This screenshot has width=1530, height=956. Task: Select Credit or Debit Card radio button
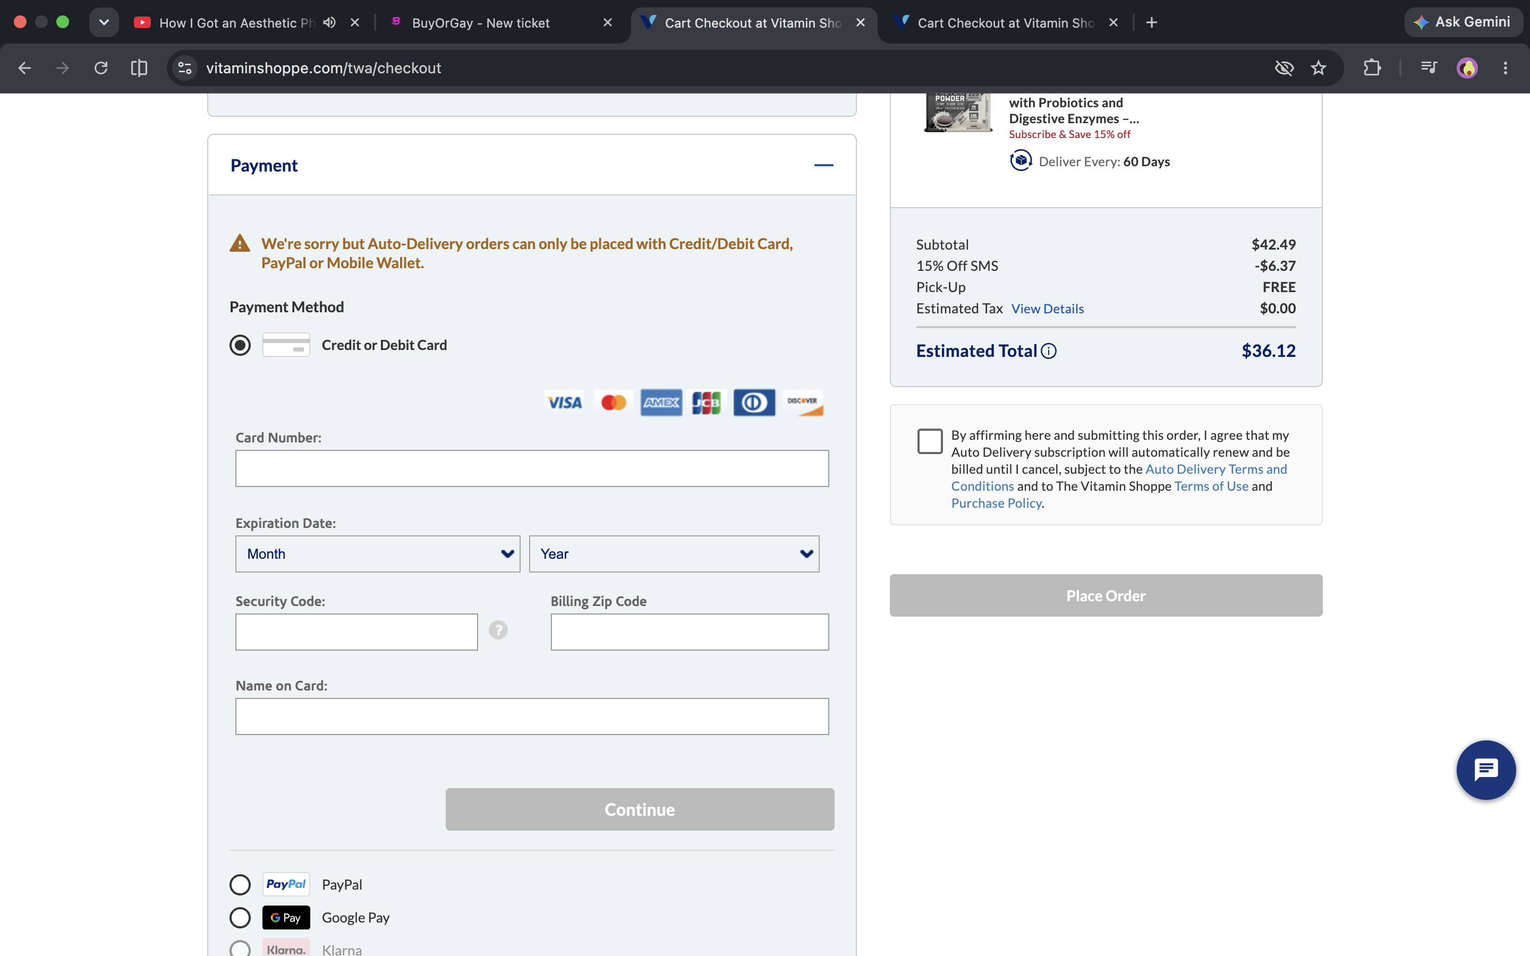pos(240,345)
